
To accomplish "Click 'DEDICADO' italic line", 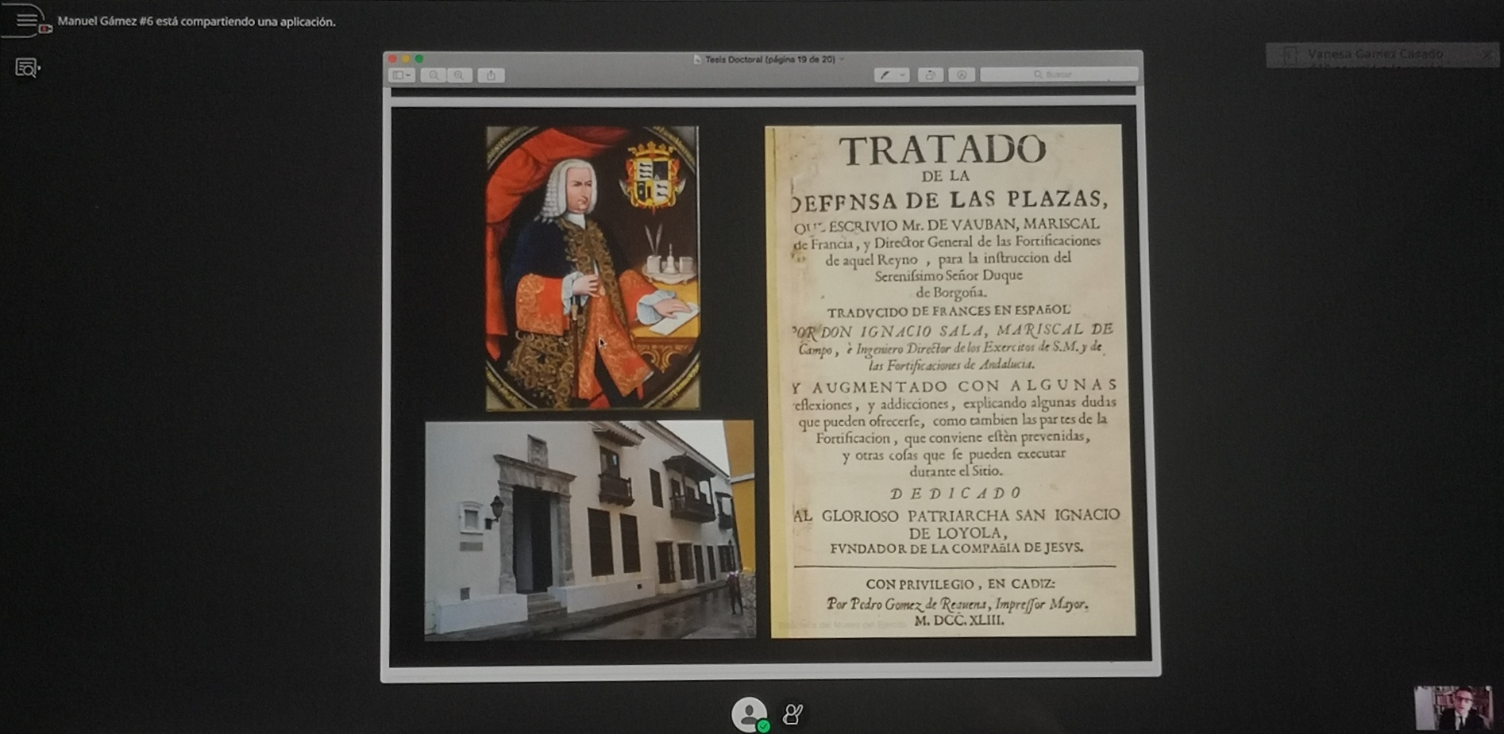I will [x=955, y=494].
